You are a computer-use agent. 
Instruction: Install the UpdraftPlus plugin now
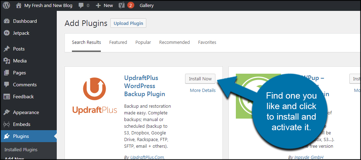[200, 79]
